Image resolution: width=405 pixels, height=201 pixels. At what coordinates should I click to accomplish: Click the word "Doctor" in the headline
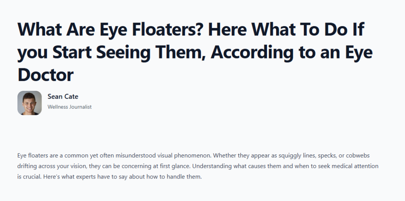pos(45,74)
